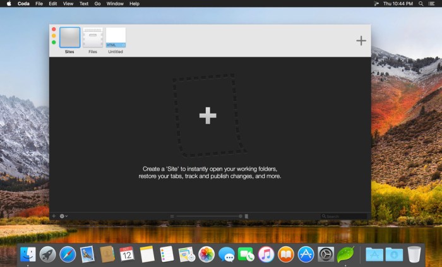Open the Trash in the Dock

[414, 254]
